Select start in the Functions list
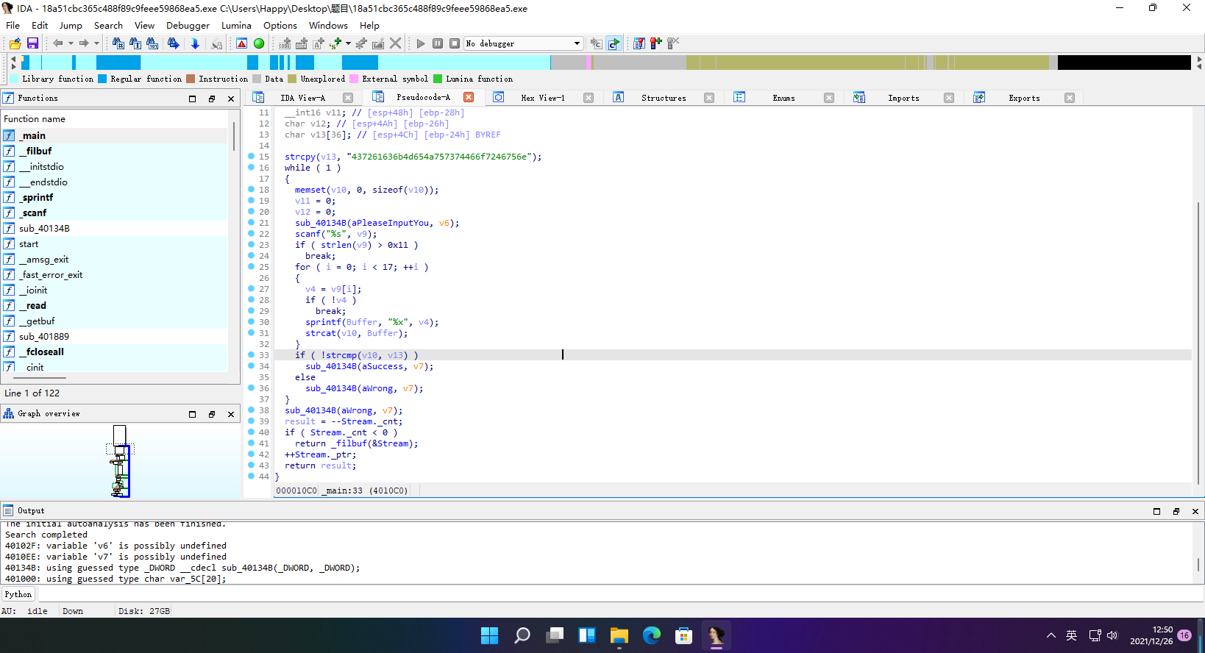 pos(115,243)
